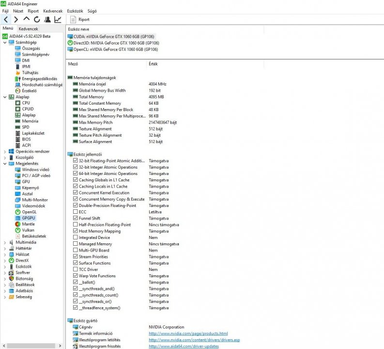Select the Biztonság shield icon

[11, 279]
